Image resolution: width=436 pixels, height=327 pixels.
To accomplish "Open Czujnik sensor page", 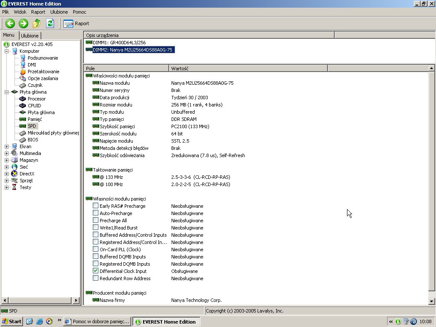I will (35, 85).
